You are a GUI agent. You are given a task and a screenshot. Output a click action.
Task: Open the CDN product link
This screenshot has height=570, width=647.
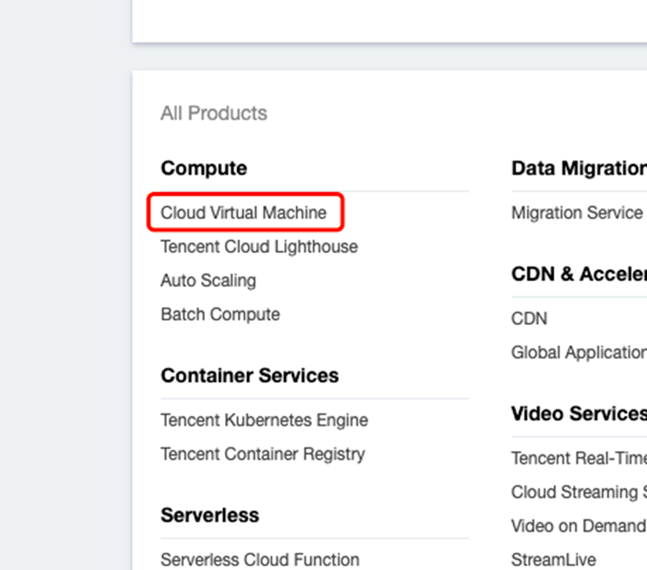click(530, 318)
